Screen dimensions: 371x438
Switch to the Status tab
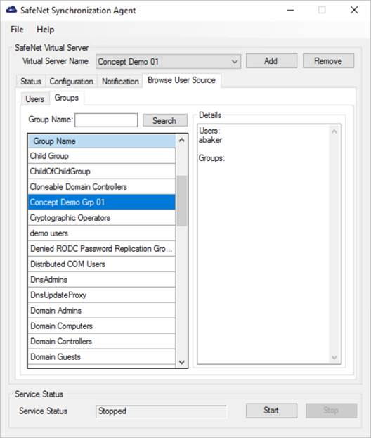[x=31, y=82]
